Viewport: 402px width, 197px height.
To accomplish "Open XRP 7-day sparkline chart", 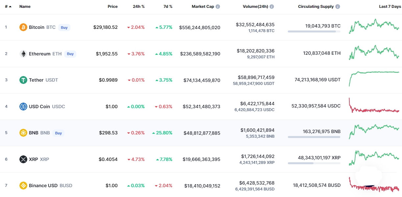I will (374, 158).
